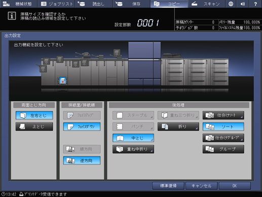Switch to the スキャン tab
This screenshot has height=197, width=262.
pyautogui.click(x=207, y=4)
